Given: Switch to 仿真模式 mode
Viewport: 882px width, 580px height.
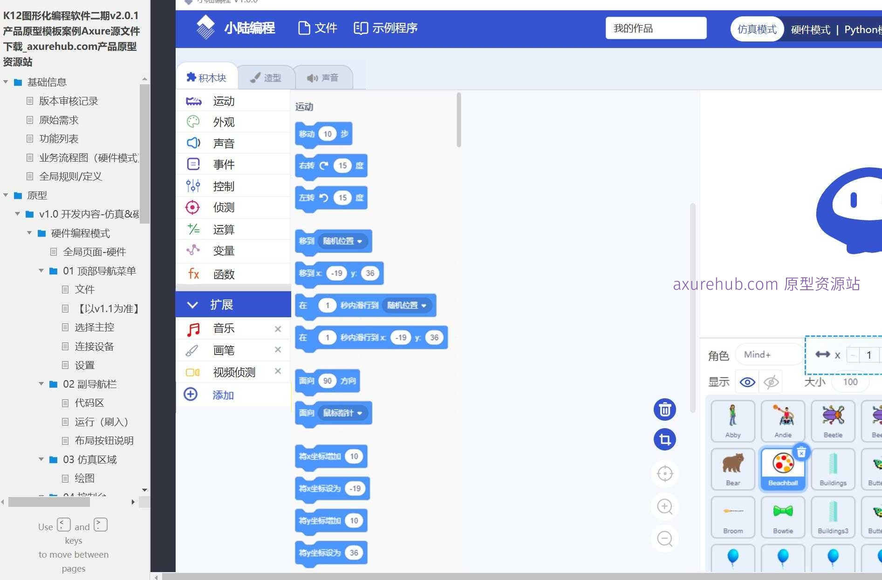Looking at the screenshot, I should tap(757, 29).
